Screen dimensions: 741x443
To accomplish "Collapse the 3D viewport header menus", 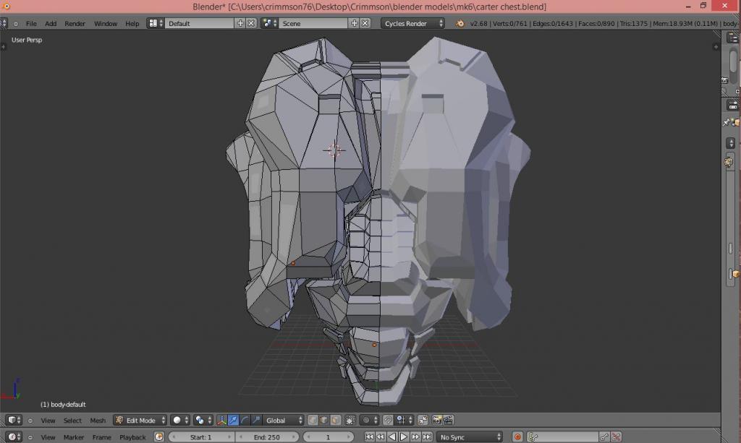I will (30, 421).
